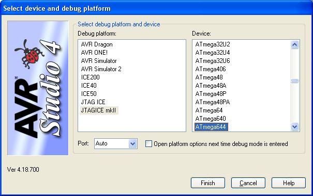Open Help for this dialog
313x196 pixels.
[x=289, y=183]
